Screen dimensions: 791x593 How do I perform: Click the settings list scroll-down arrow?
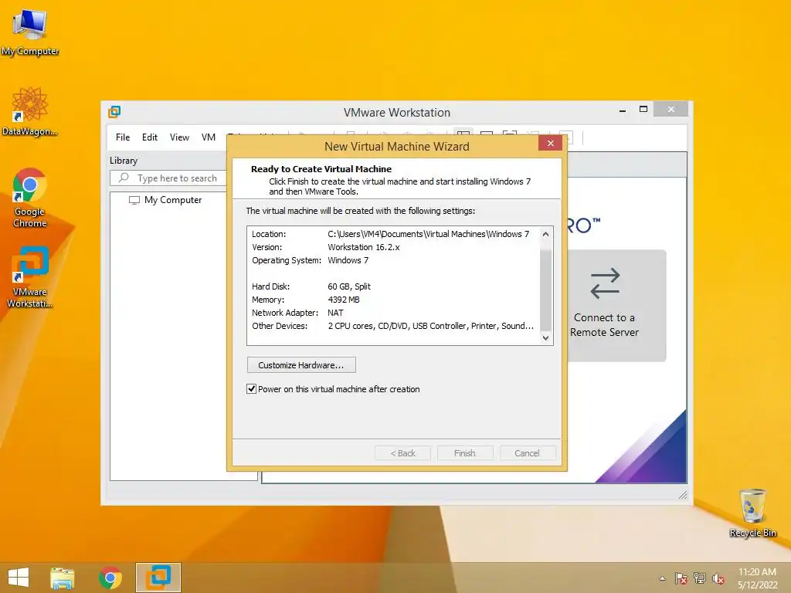pos(545,338)
